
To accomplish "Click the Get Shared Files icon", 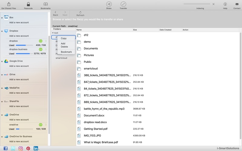I will pyautogui.click(x=8, y=4).
